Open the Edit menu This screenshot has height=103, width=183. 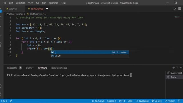tap(11, 3)
